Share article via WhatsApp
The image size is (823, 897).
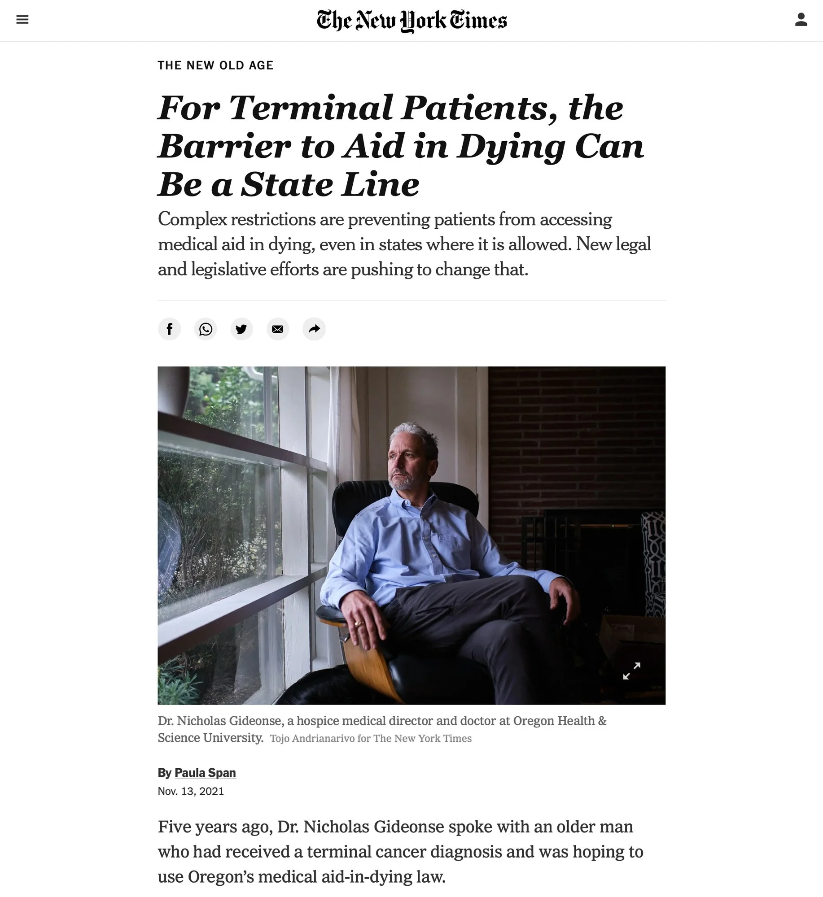(x=206, y=329)
